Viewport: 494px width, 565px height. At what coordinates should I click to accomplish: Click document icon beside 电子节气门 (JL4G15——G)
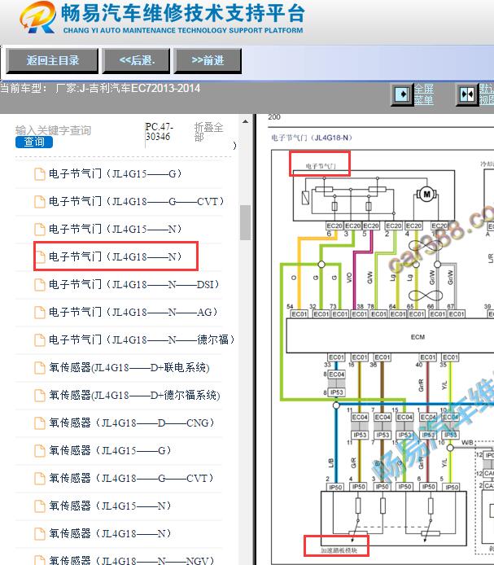coord(40,174)
